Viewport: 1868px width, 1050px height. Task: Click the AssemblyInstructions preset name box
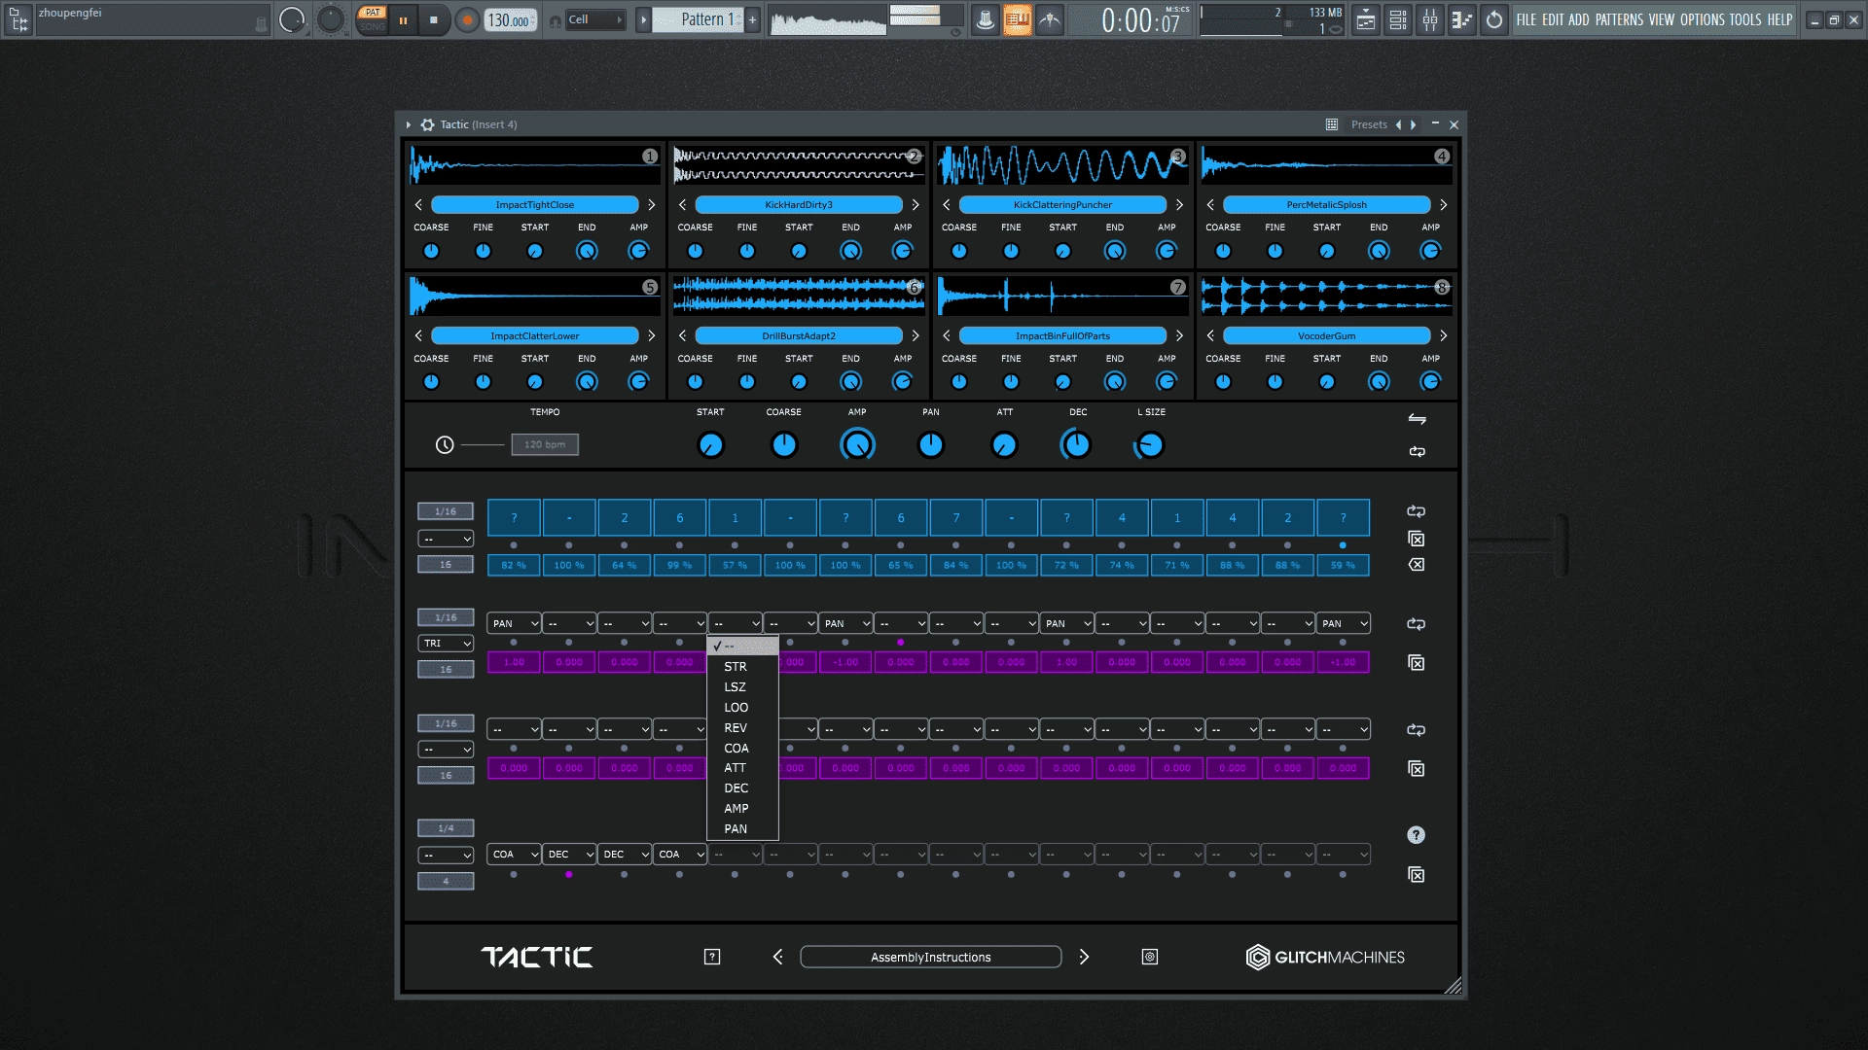(x=930, y=957)
